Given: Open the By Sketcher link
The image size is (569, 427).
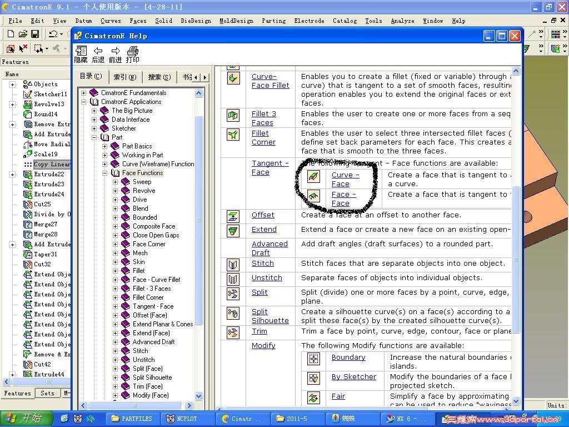Looking at the screenshot, I should pyautogui.click(x=354, y=377).
